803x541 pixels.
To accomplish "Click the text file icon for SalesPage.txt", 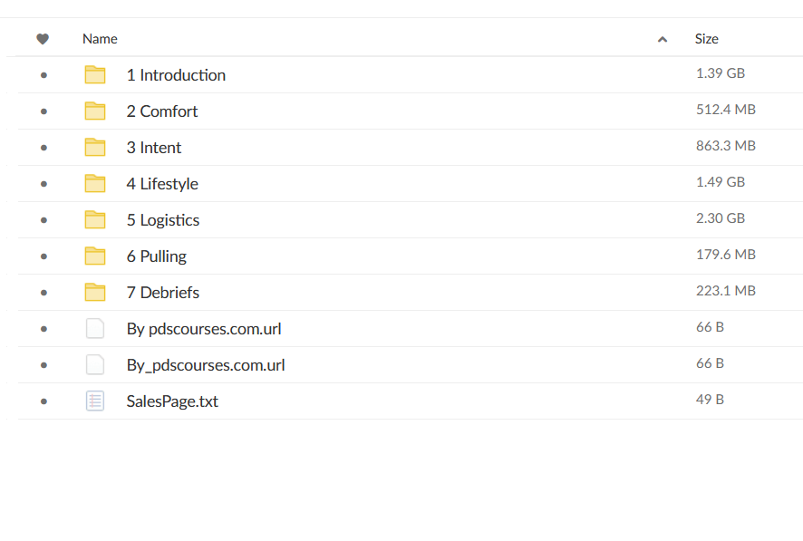I will tap(95, 401).
